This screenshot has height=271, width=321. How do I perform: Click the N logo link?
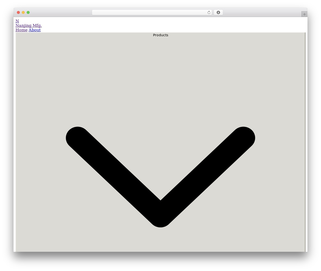(17, 21)
